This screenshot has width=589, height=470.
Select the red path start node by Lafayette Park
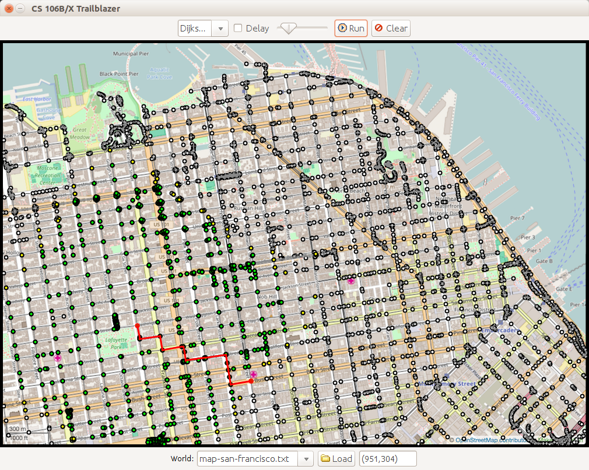pyautogui.click(x=137, y=325)
